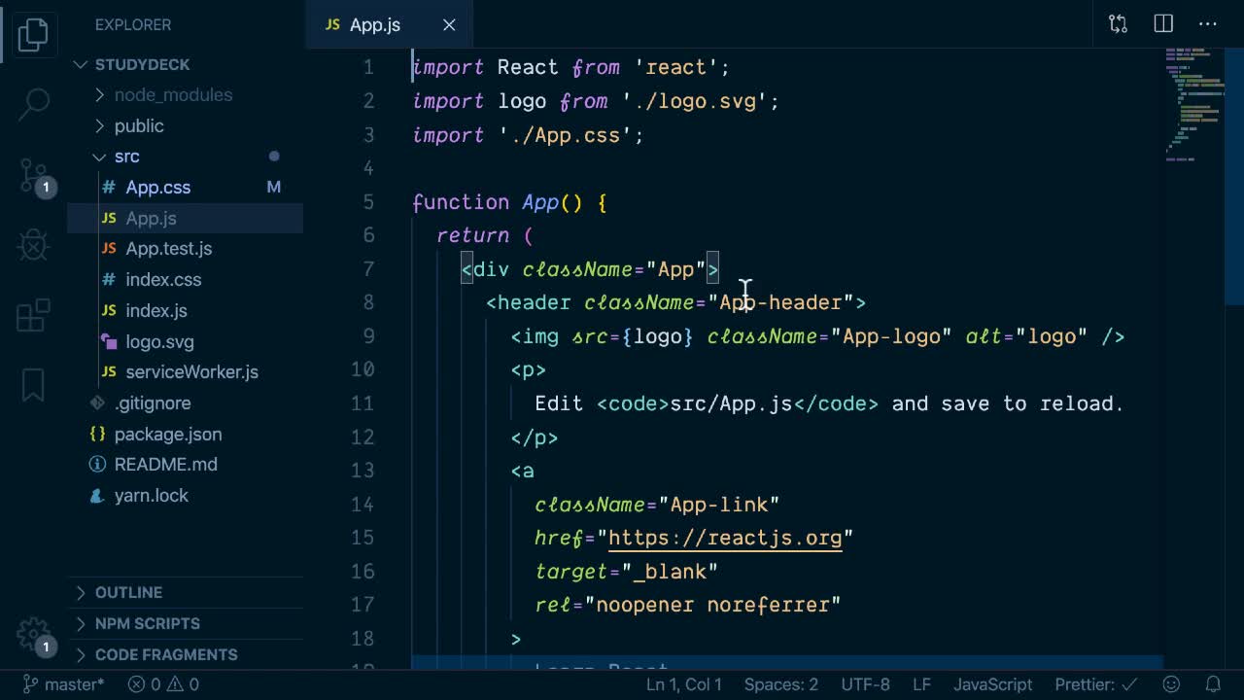Open the Explorer view in activity bar
Image resolution: width=1244 pixels, height=700 pixels.
pyautogui.click(x=33, y=35)
